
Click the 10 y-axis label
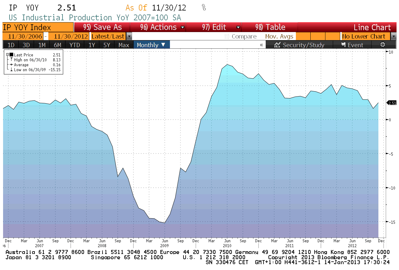(391, 52)
